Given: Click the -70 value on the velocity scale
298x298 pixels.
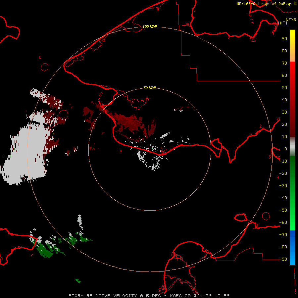Looking at the screenshot, I should pos(283,235).
